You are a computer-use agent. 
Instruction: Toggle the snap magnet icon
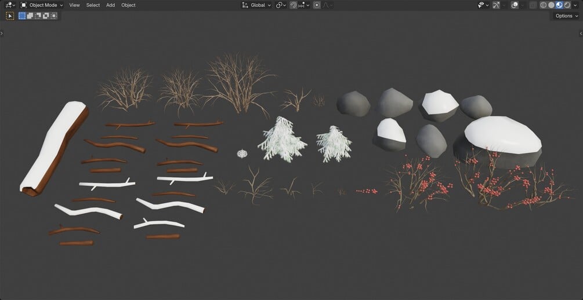pyautogui.click(x=294, y=5)
